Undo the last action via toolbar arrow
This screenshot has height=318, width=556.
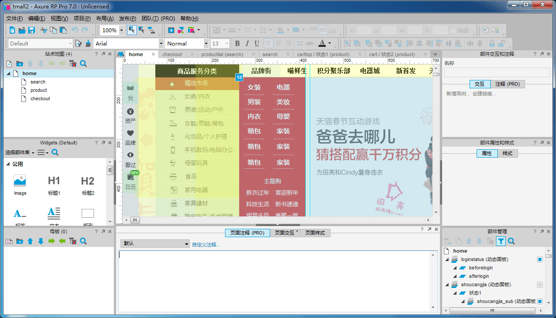pos(75,30)
